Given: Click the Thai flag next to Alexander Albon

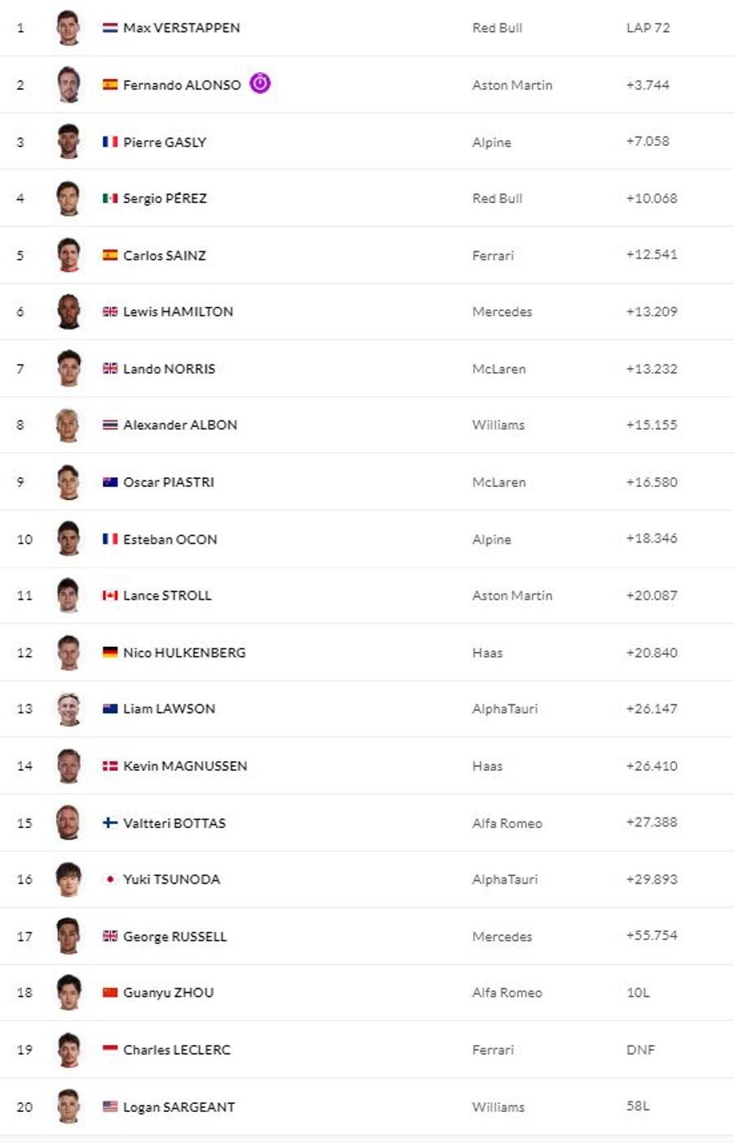Looking at the screenshot, I should 110,425.
